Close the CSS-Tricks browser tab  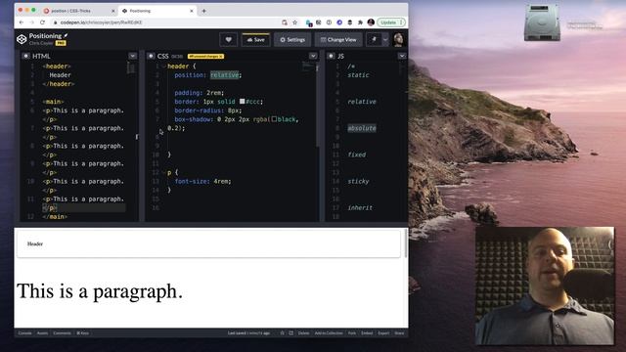113,11
